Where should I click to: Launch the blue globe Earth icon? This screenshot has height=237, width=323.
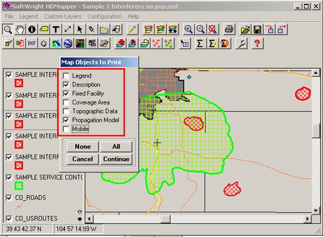click(68, 44)
